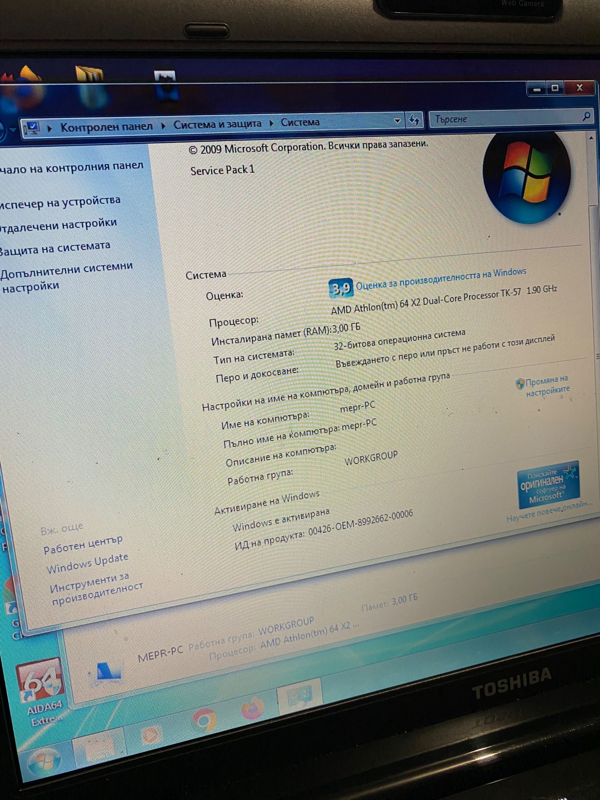
Task: Click the 32-битова операционна система text
Action: click(x=399, y=339)
